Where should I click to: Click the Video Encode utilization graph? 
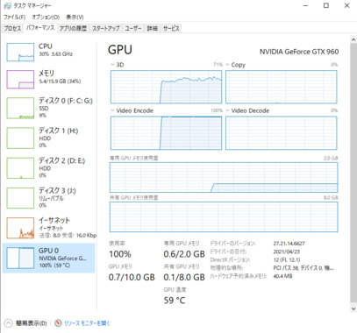click(166, 133)
